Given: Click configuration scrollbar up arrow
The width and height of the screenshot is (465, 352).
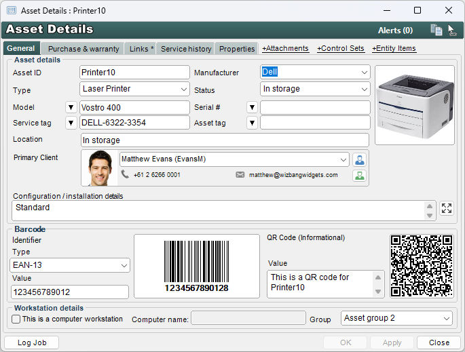Looking at the screenshot, I should 430,206.
